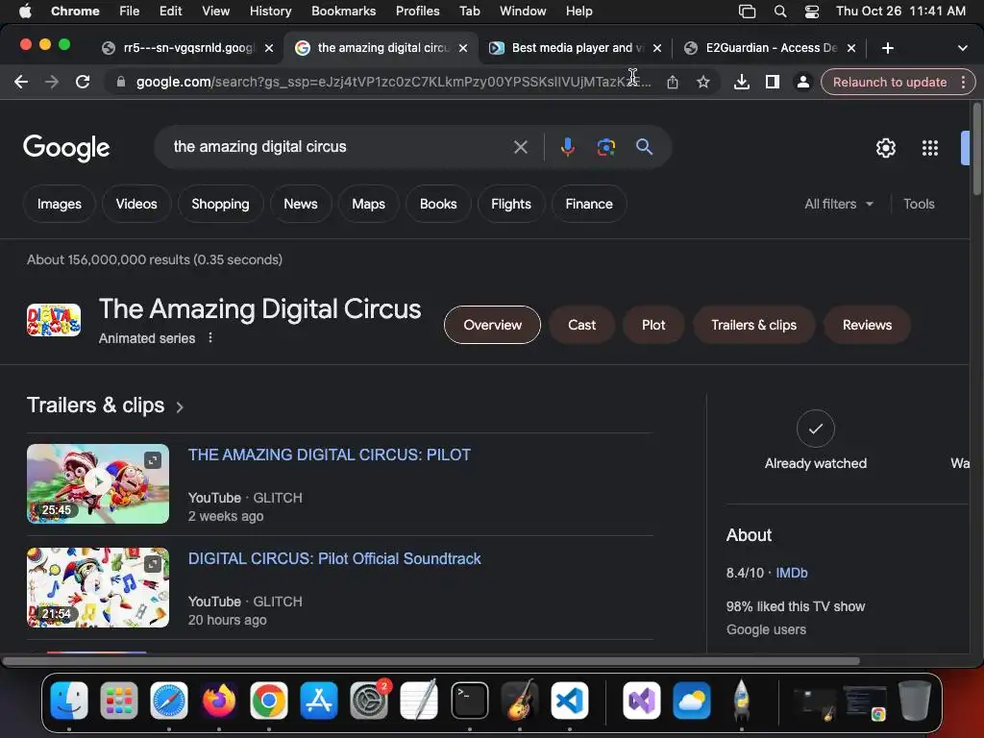The image size is (984, 738).
Task: Select the Books filter chip
Action: (438, 204)
